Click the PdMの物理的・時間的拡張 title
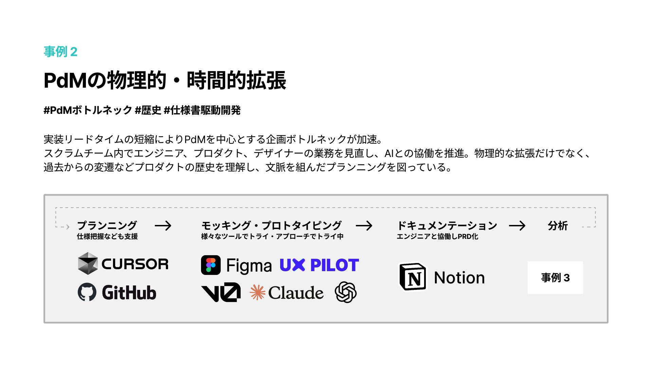The height and width of the screenshot is (367, 652). (x=165, y=81)
